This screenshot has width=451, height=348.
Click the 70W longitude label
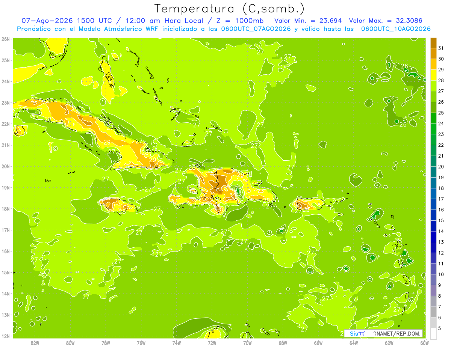pos(247,343)
